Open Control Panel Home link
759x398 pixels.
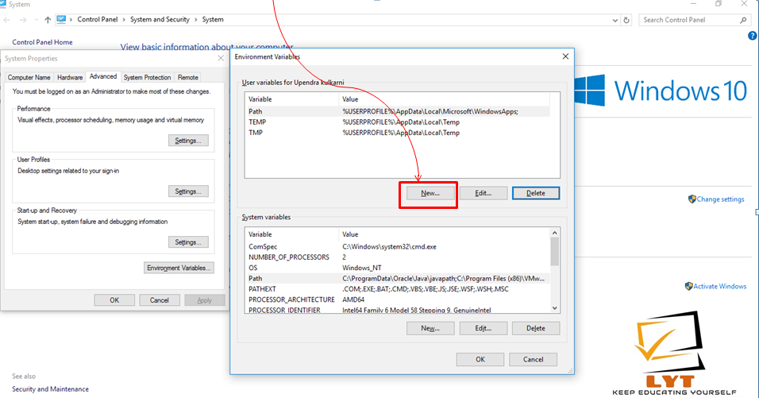(43, 42)
